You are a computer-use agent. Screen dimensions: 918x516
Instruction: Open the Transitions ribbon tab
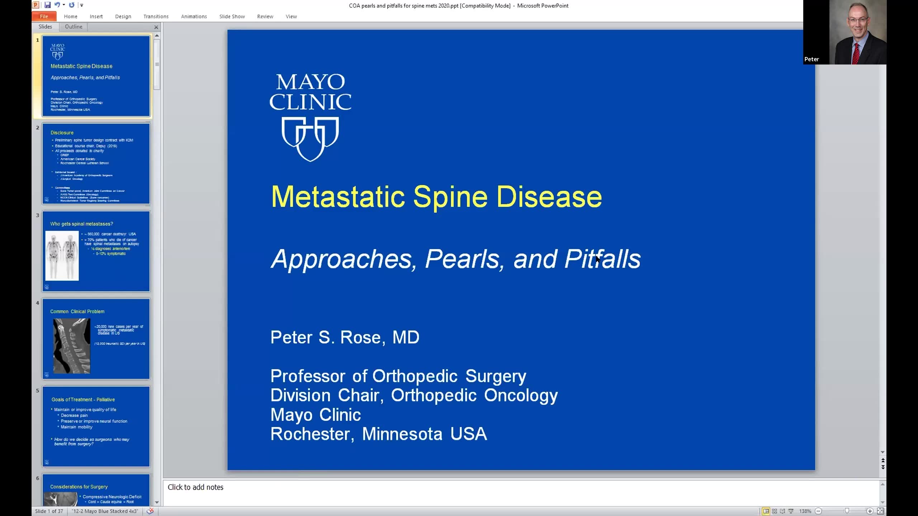pyautogui.click(x=156, y=16)
